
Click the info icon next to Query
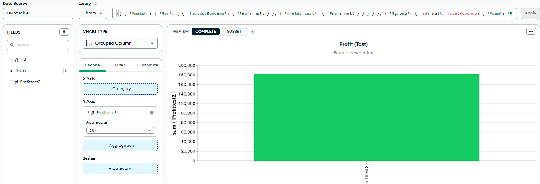95,4
